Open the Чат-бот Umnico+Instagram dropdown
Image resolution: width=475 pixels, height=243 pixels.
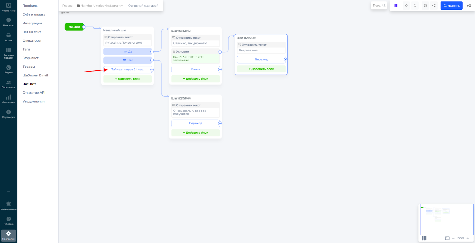pyautogui.click(x=100, y=6)
